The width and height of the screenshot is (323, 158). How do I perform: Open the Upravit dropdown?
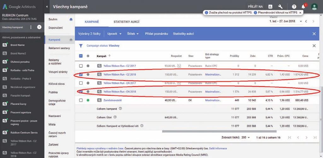114,34
